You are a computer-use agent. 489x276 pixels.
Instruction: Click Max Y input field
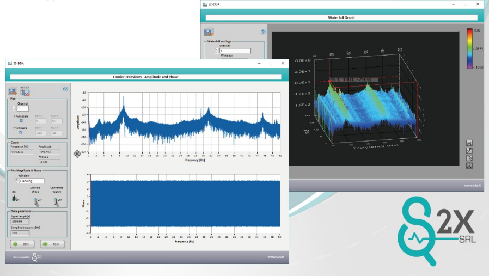tap(57, 133)
